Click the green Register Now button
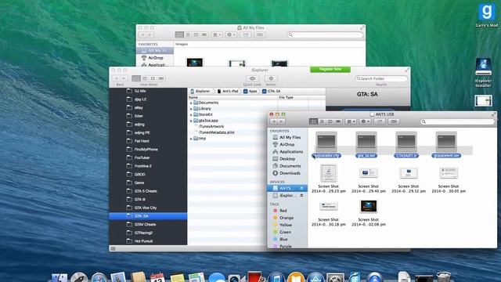 coord(330,70)
